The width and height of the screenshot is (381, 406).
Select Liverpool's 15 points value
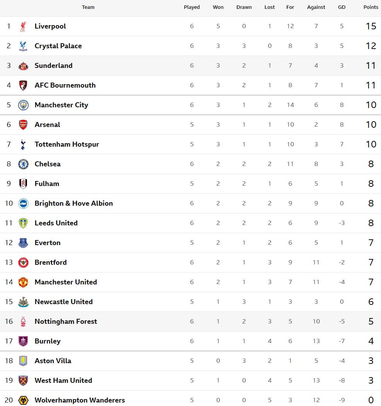(x=371, y=26)
